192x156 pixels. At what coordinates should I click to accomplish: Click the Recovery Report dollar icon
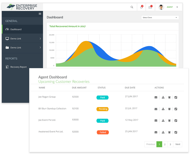[7, 67]
